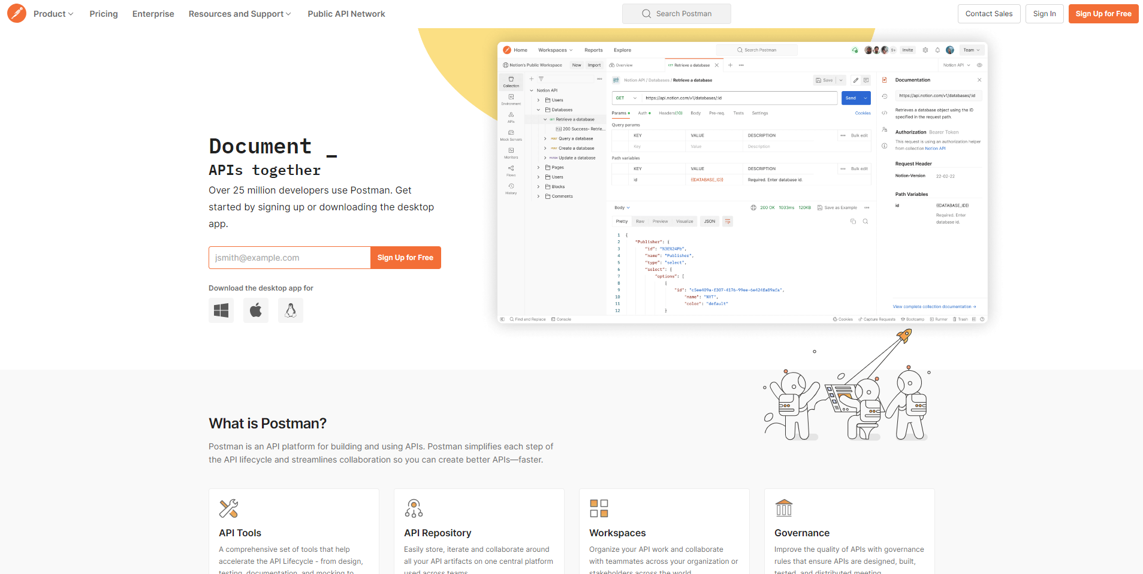Select the Visualize response view in the preview
Viewport: 1143px width, 574px height.
(684, 222)
